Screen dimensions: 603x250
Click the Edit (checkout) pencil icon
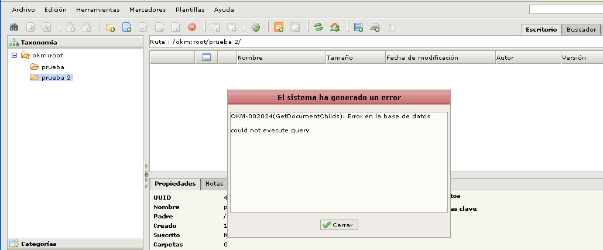click(x=143, y=28)
